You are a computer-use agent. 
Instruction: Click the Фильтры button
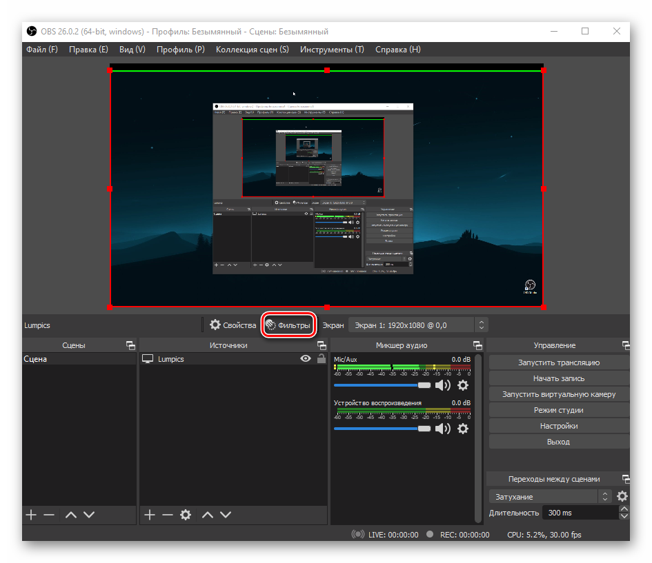tap(288, 325)
